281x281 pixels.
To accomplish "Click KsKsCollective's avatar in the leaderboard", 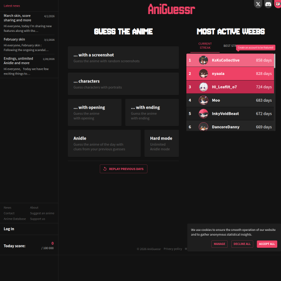I will (203, 60).
